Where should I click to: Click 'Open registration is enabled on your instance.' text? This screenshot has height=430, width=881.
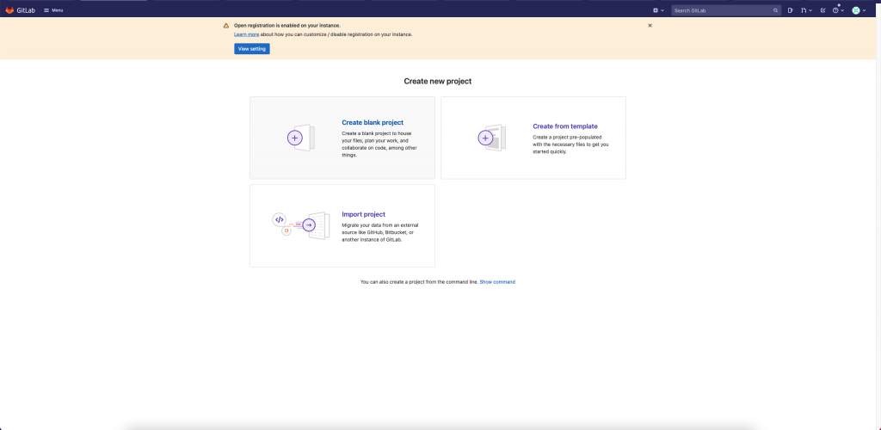(x=287, y=25)
